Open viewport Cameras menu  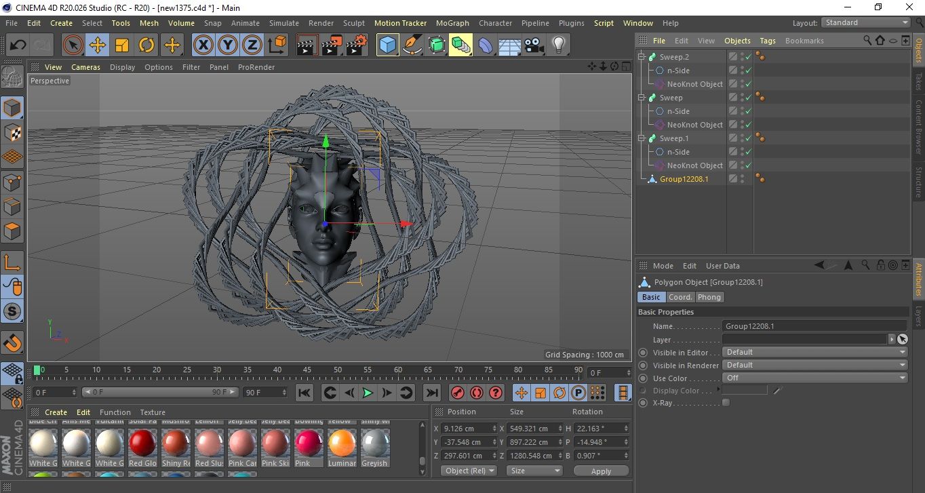(85, 67)
